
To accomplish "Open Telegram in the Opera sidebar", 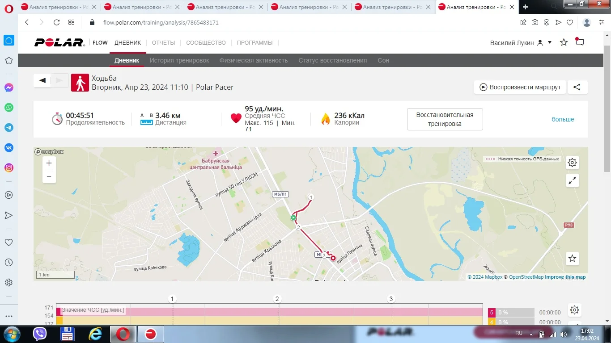I will pyautogui.click(x=9, y=128).
